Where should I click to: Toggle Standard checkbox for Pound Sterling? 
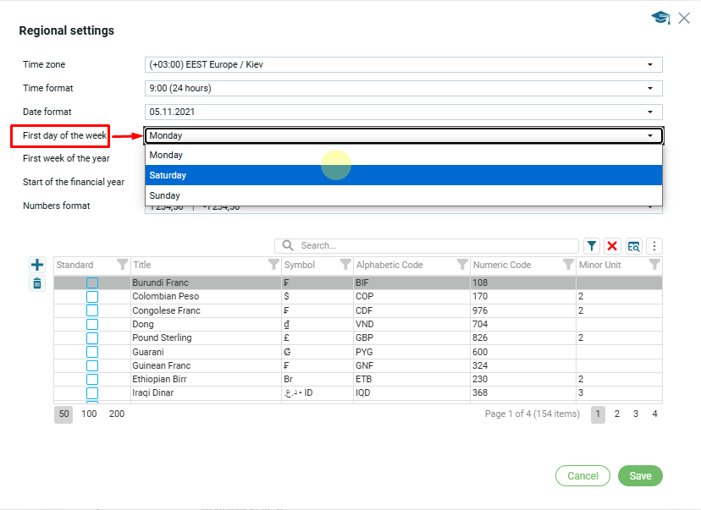[92, 338]
